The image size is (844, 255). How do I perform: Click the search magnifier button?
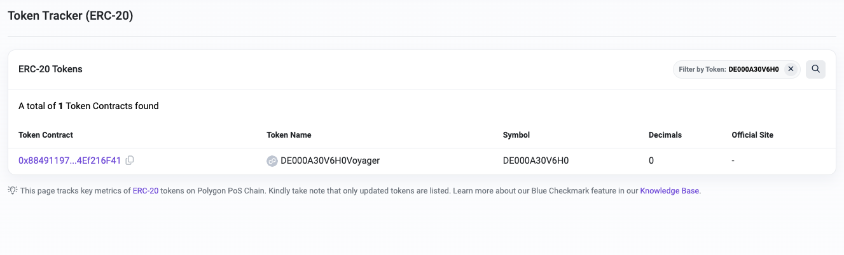tap(815, 69)
